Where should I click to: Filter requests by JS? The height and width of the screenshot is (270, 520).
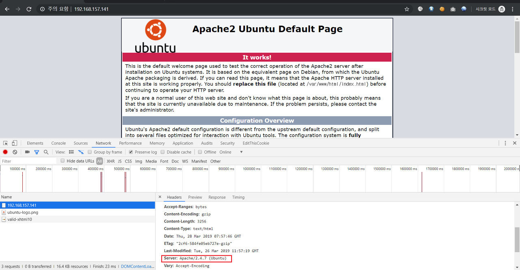(x=120, y=161)
